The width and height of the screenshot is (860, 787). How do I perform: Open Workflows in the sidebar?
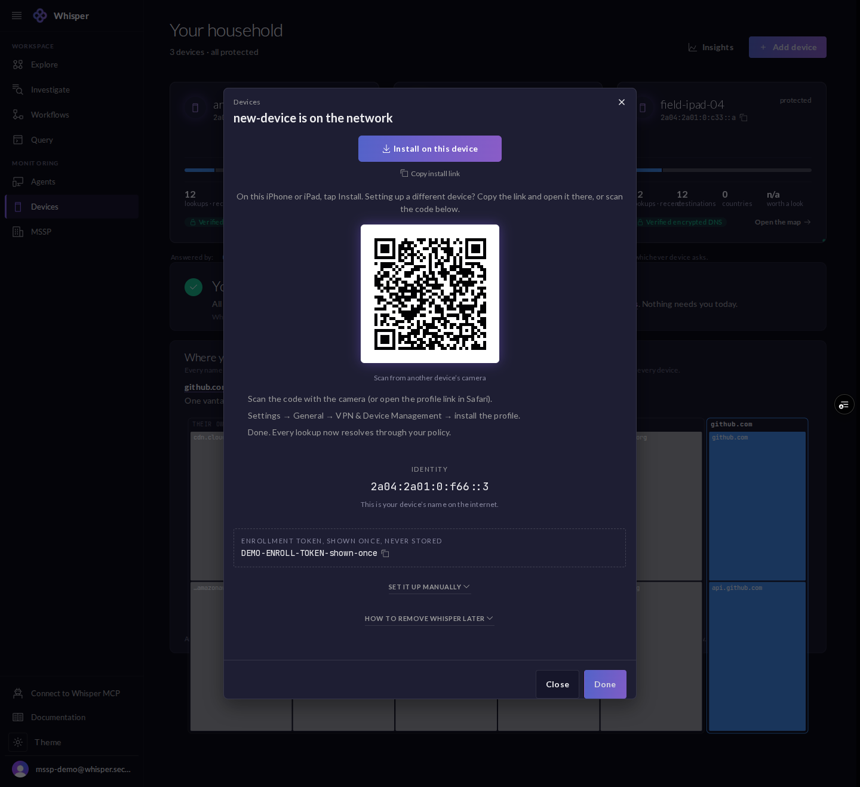click(x=72, y=115)
